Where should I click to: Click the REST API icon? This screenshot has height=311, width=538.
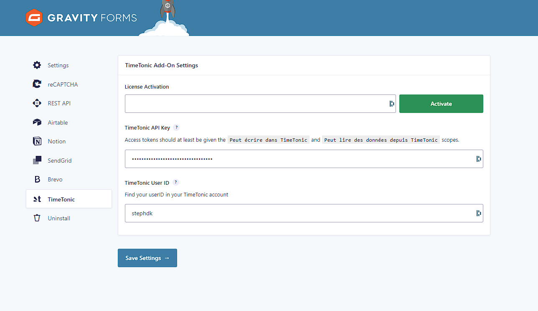(x=37, y=103)
